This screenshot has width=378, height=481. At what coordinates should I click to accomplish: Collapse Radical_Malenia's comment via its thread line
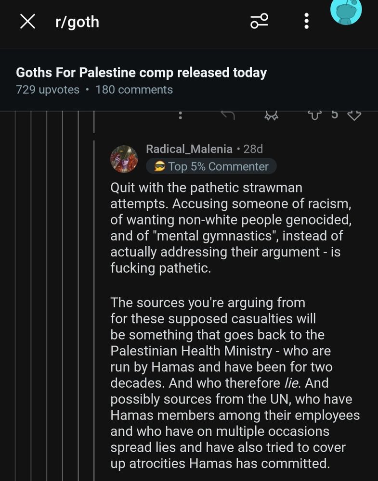click(95, 289)
